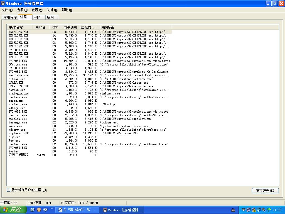Switch to the 性能 tab
285x214 pixels.
point(39,18)
